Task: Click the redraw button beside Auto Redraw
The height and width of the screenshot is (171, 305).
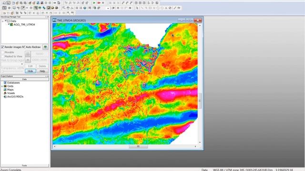Action: coord(45,47)
